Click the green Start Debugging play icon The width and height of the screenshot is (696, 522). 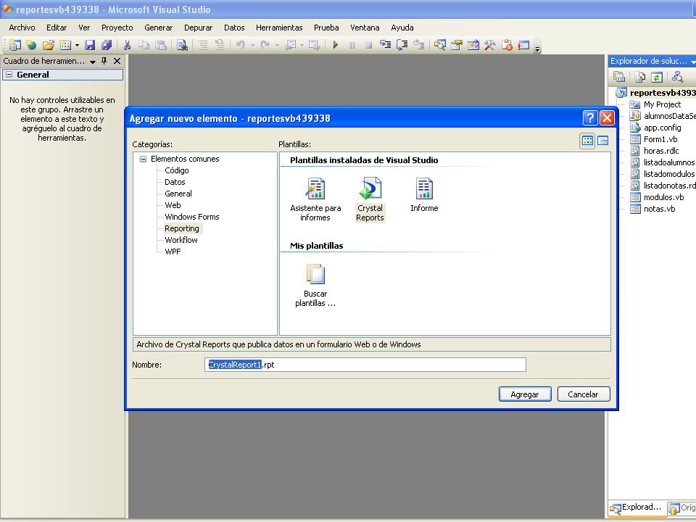336,45
